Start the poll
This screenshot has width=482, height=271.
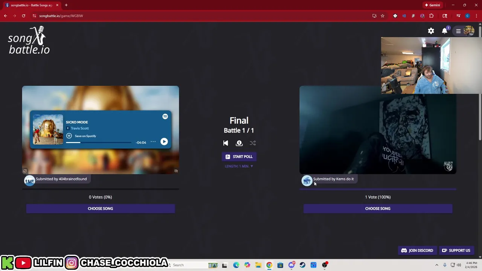pos(239,157)
